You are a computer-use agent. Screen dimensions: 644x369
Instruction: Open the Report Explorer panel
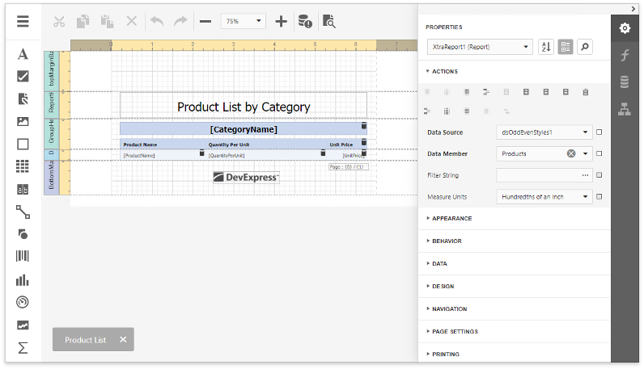(625, 108)
